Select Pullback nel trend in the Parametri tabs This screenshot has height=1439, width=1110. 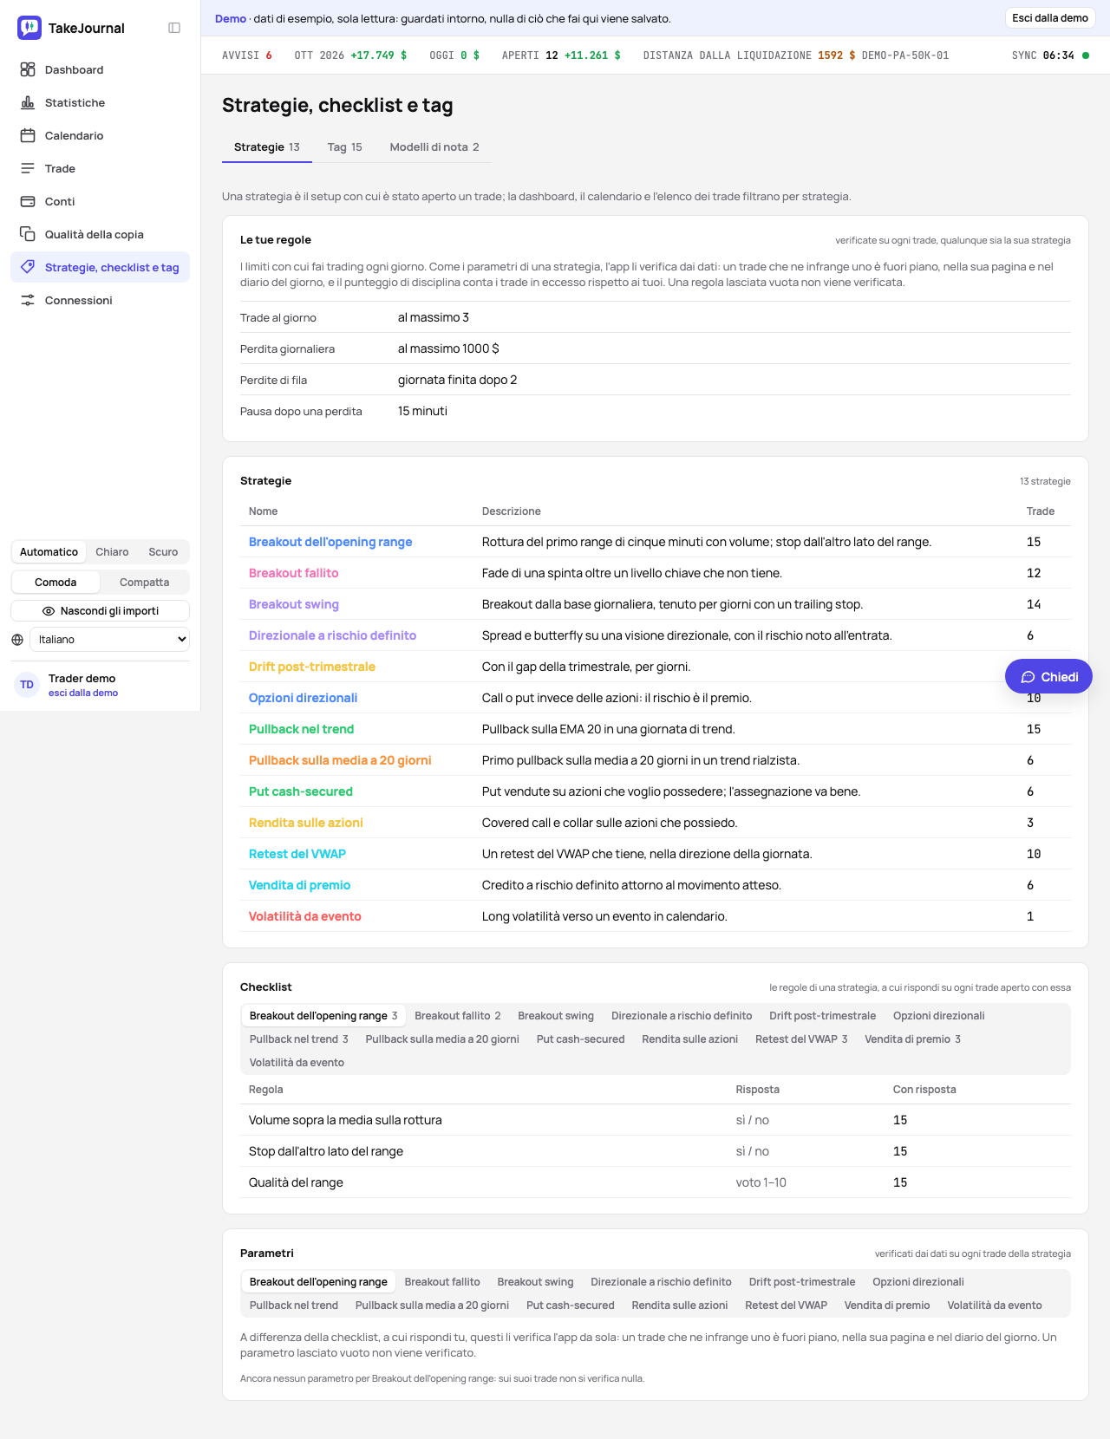pos(294,1306)
